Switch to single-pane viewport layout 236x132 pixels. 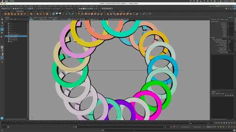(x=2, y=47)
